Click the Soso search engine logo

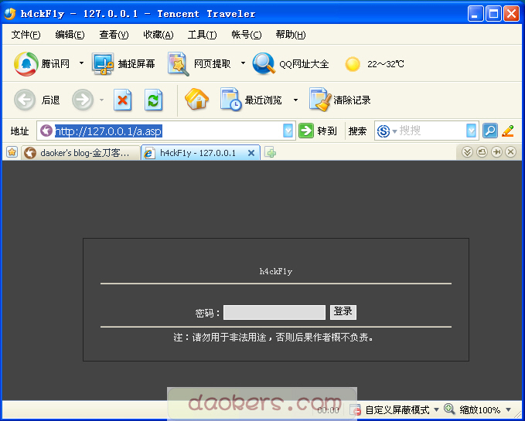(384, 131)
